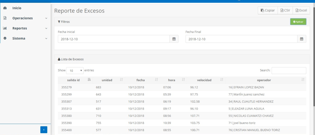
Task: Click the Sistema gear icon
Action: pos(5,38)
